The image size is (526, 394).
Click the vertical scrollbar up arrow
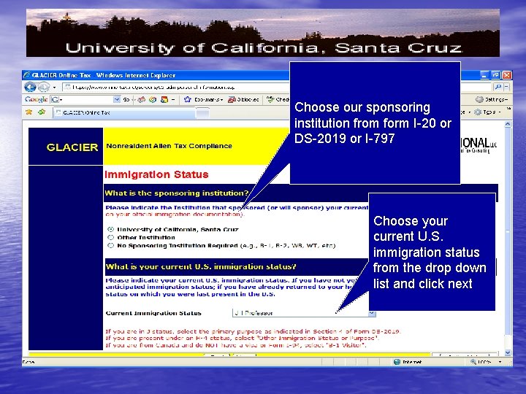508,124
